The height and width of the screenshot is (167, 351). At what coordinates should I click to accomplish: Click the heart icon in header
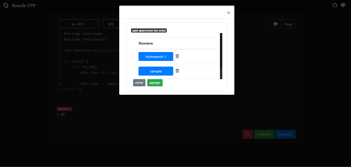tap(343, 5)
